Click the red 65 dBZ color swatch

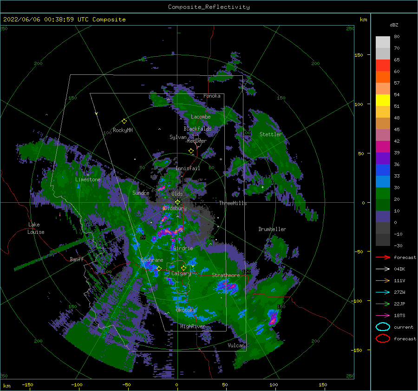click(x=383, y=65)
